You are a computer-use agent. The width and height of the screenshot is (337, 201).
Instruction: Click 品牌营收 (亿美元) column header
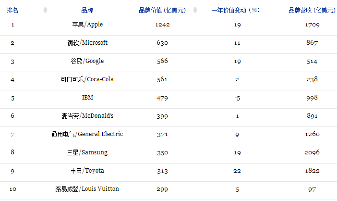312,10
